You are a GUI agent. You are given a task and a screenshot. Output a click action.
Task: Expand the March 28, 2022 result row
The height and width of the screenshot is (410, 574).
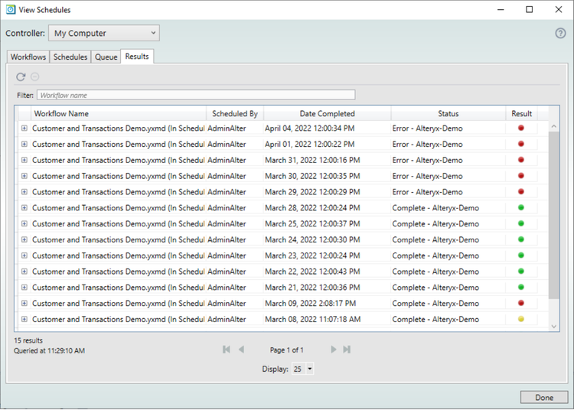(24, 208)
